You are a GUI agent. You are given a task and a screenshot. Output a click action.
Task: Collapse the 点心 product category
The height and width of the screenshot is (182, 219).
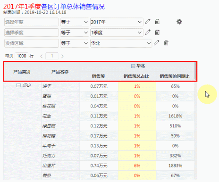point(18,85)
